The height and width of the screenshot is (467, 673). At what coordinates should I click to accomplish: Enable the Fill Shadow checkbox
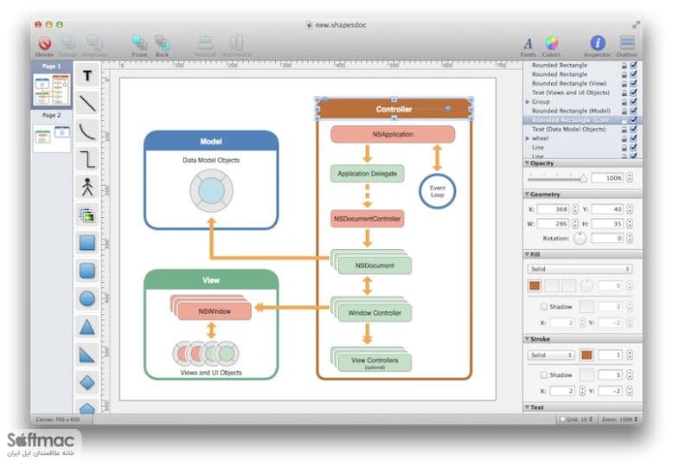click(544, 306)
